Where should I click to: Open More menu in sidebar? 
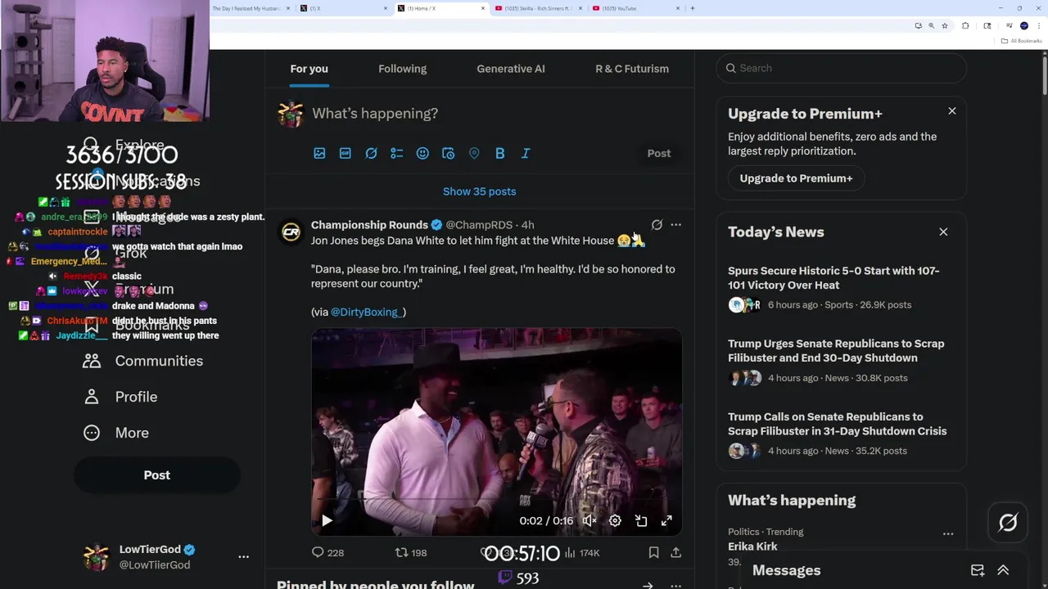coord(116,433)
